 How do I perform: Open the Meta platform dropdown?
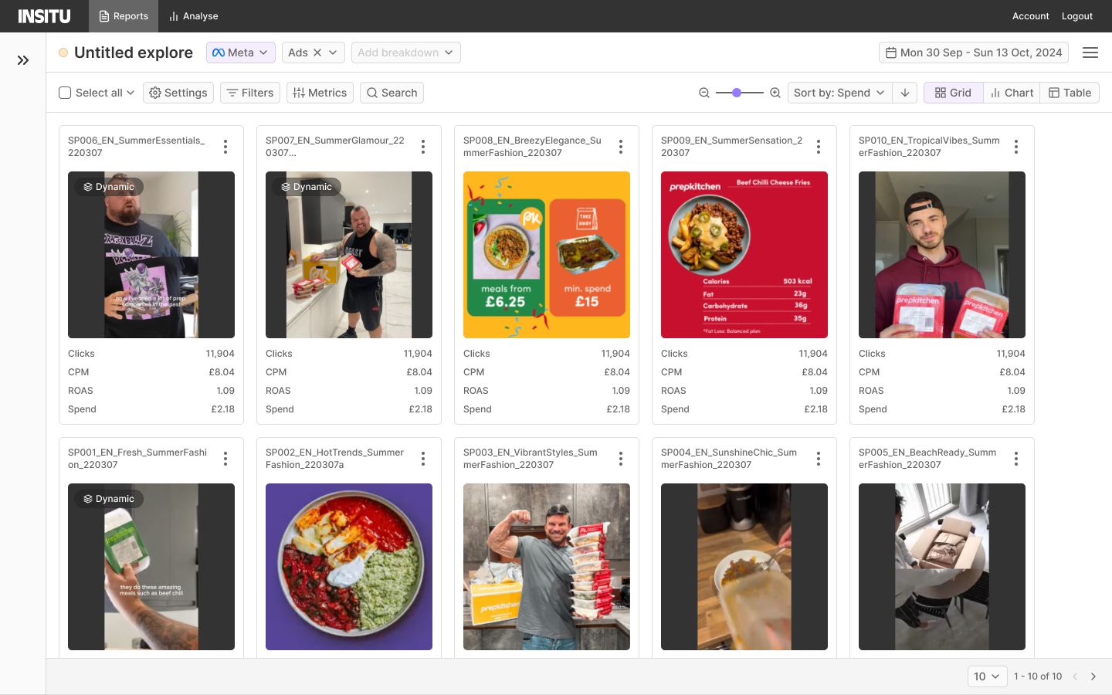(241, 53)
